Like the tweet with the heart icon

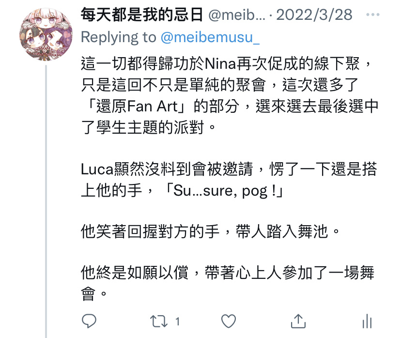coord(229,321)
